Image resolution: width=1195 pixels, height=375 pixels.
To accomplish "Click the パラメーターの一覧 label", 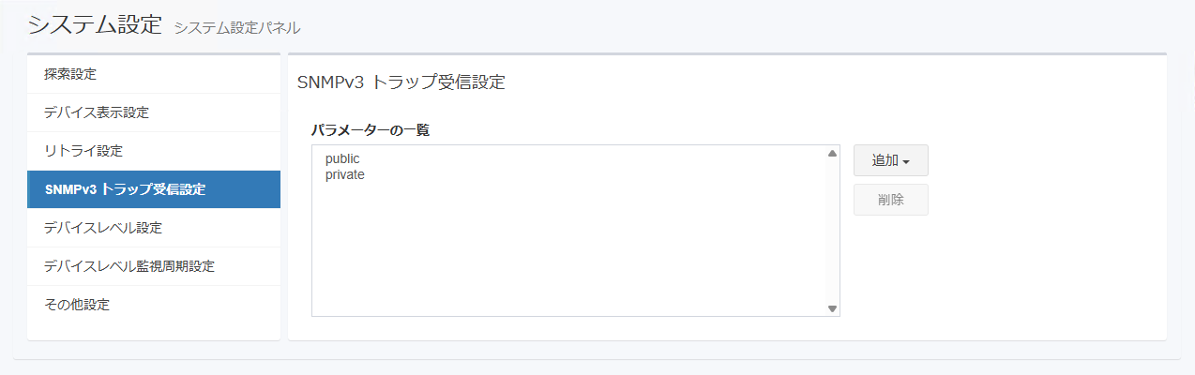I will (x=370, y=130).
